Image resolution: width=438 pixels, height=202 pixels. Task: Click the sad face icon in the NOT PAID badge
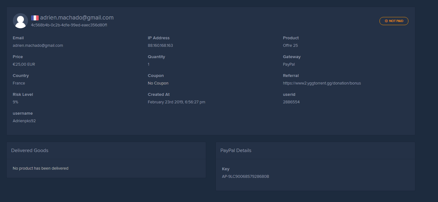[x=386, y=21]
